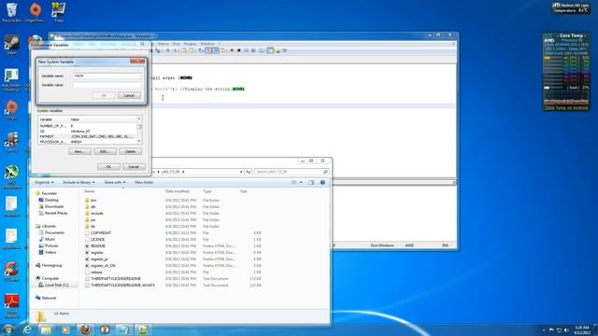
Task: Click the Explorer search magnifier icon
Action: 325,172
